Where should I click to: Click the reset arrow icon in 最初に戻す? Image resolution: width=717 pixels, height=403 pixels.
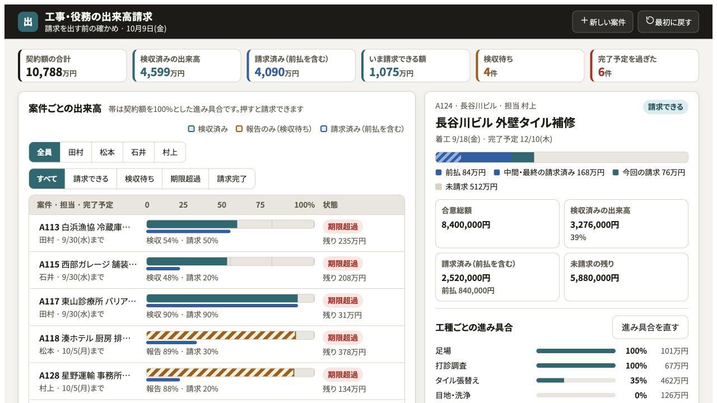[x=650, y=21]
